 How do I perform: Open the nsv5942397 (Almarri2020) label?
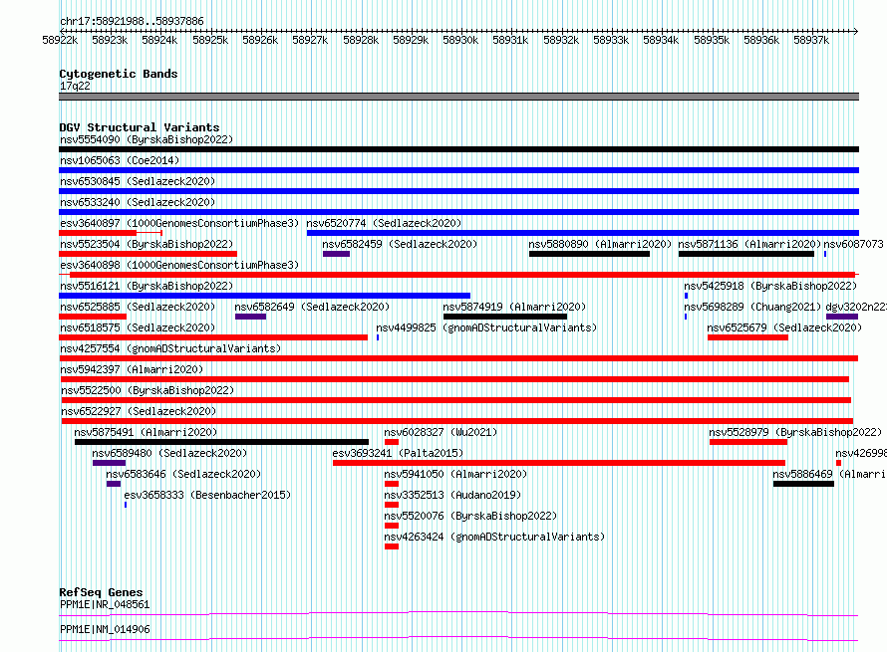pyautogui.click(x=132, y=369)
